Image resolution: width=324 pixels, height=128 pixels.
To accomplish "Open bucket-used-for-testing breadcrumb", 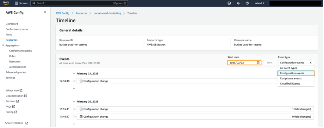I will tap(107, 13).
